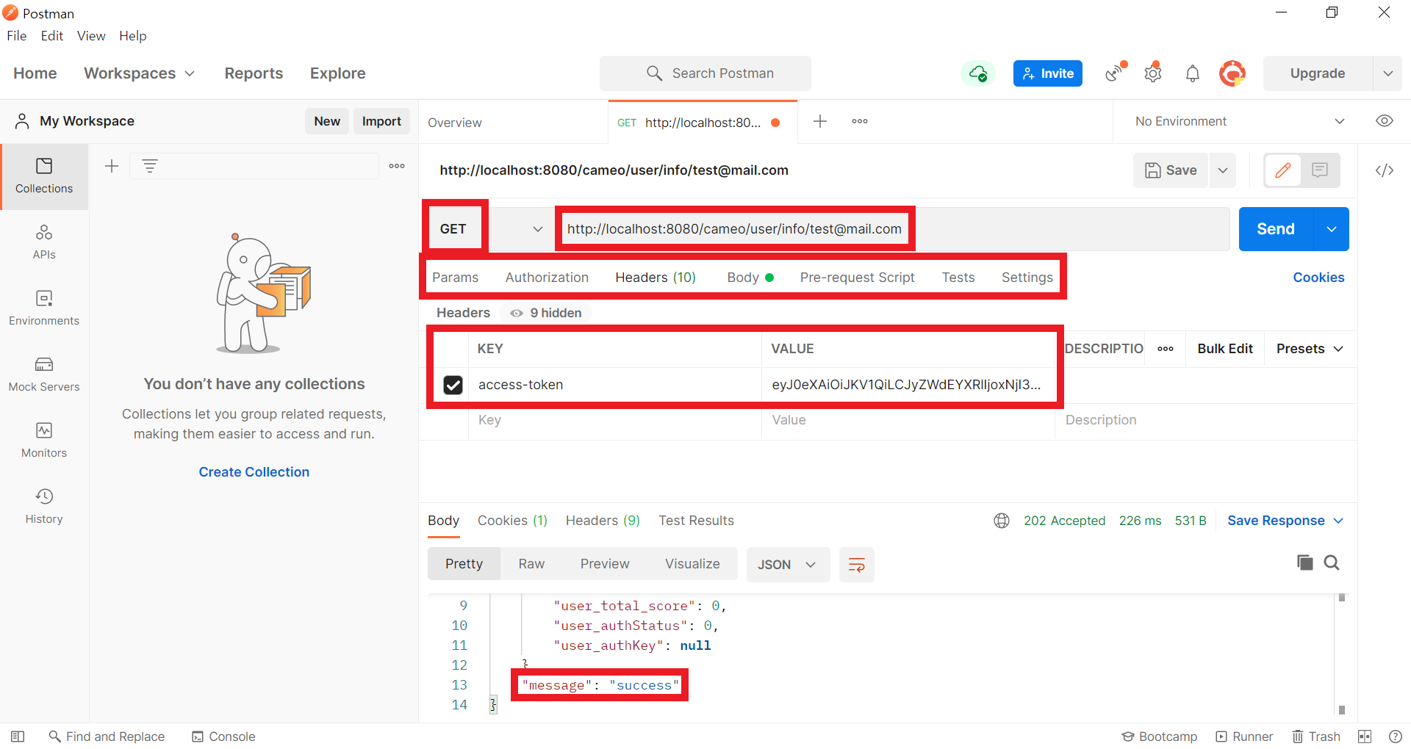1411x749 pixels.
Task: Click the Send button
Action: pyautogui.click(x=1276, y=229)
